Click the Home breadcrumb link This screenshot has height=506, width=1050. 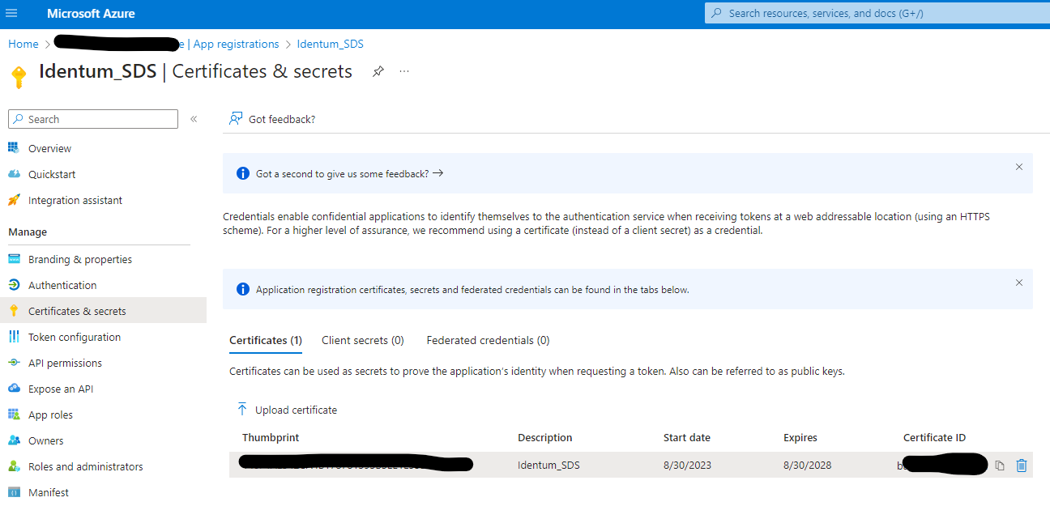pyautogui.click(x=23, y=44)
